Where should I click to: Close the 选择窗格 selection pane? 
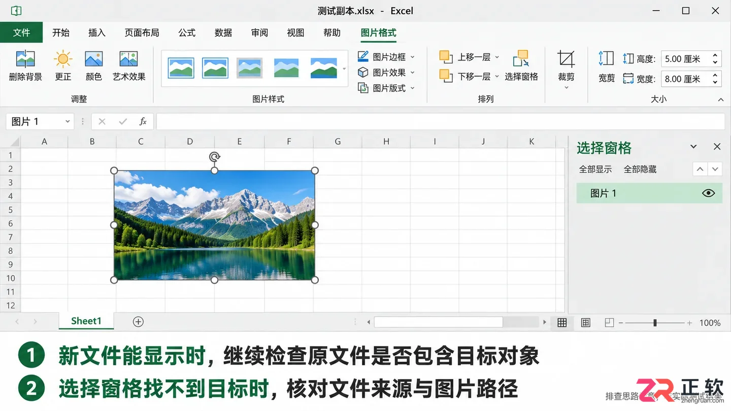click(717, 147)
